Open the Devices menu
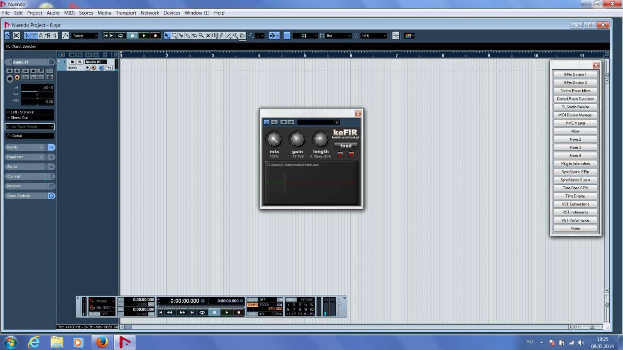 172,13
